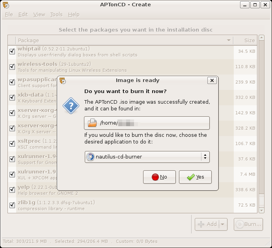Toggle the checkbox for the 37.6 KB xulrunner package
This screenshot has height=248, width=272.
[x=12, y=159]
